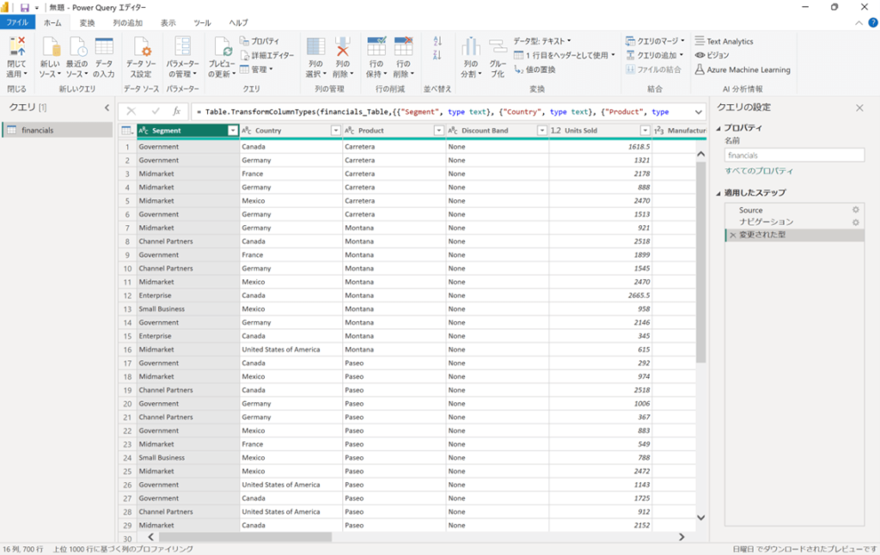Click the 行の保持 (Keep Rows) icon
The image size is (880, 555).
tap(376, 48)
